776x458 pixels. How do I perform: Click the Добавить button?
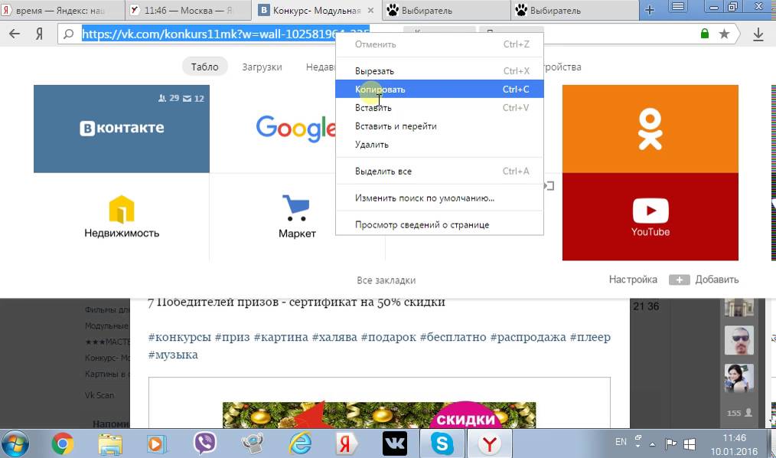pyautogui.click(x=704, y=280)
